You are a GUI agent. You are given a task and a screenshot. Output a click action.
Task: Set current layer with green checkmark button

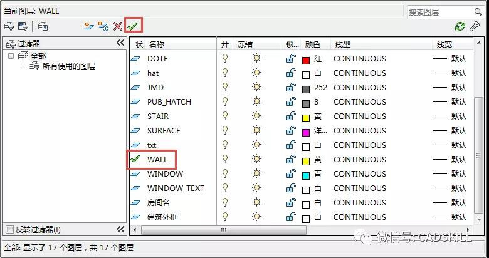tap(132, 26)
